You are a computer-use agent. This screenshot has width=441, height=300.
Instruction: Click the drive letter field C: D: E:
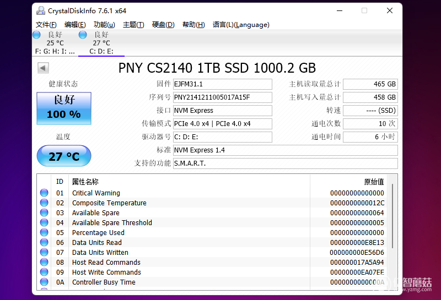tap(223, 137)
